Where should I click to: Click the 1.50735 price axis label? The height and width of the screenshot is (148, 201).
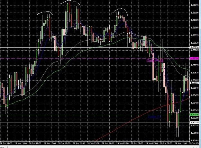click(195, 65)
